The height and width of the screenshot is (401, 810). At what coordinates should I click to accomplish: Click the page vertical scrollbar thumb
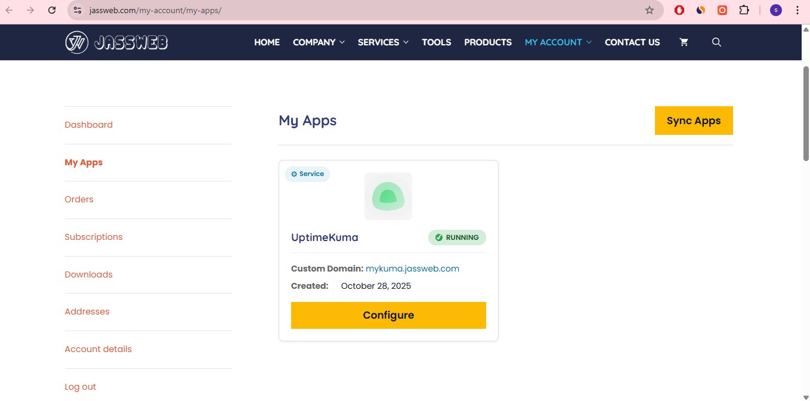806,113
